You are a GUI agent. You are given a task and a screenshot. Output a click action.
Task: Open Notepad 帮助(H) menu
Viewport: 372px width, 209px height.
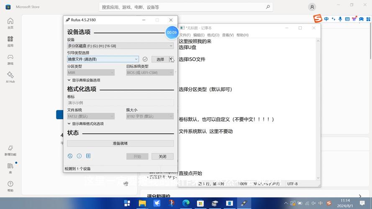(242, 35)
